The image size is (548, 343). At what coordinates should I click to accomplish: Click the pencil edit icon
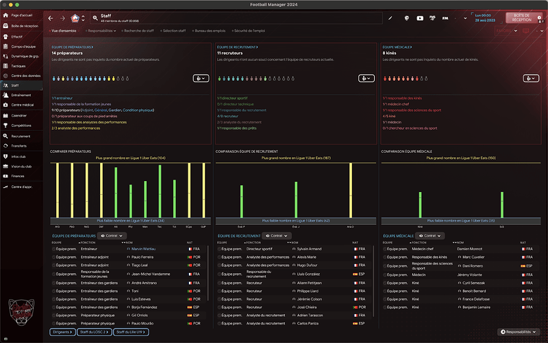390,19
